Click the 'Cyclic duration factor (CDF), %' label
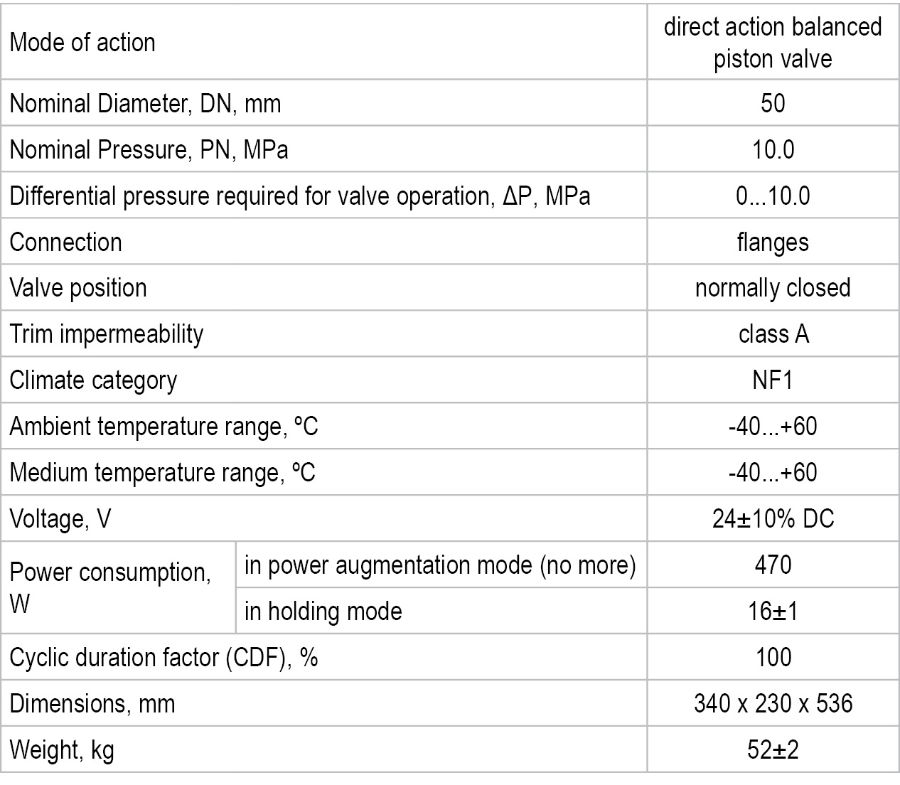This screenshot has height=785, width=900. coord(164,658)
